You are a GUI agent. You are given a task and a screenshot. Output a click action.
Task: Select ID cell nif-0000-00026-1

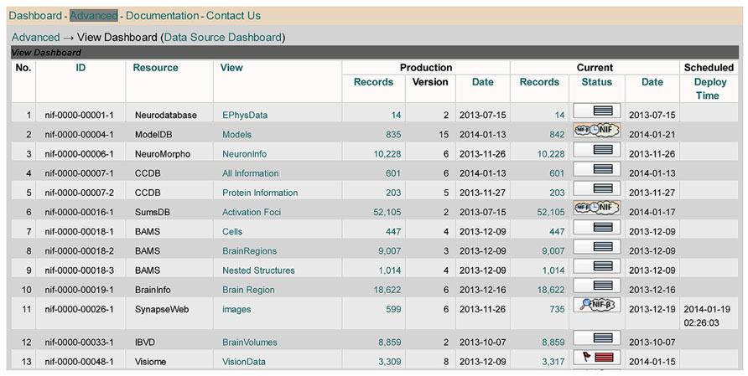[79, 309]
